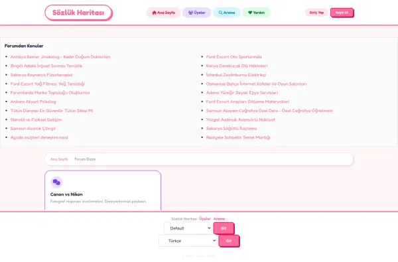Open the Yardım nav label

point(259,13)
